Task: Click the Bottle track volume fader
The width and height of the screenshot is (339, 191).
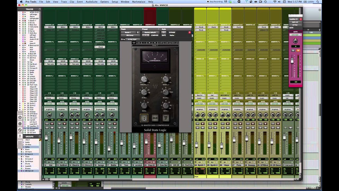Action: click(x=109, y=148)
